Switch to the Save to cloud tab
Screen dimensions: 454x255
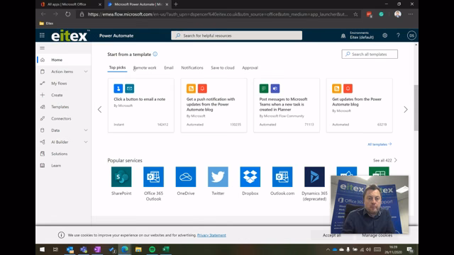(x=222, y=68)
